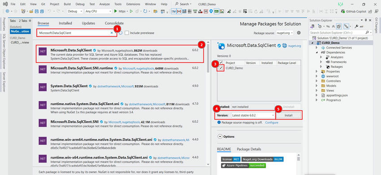Click the Pending Changes Filter clock icon

tap(320, 26)
